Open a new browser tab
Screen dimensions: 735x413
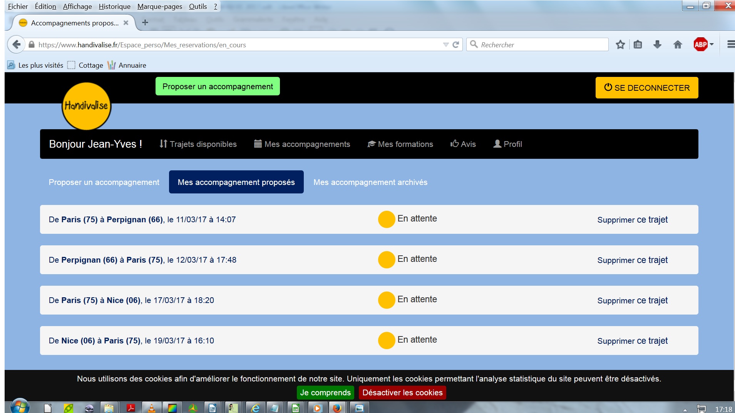145,23
